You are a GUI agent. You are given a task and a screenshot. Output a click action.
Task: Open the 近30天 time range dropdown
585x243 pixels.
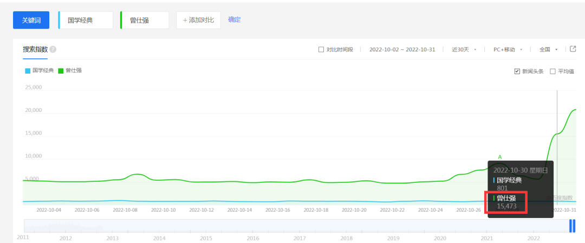464,50
